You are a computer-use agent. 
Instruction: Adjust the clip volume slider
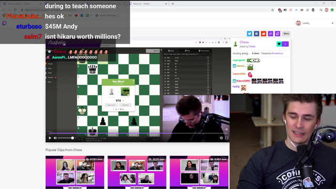(66, 138)
